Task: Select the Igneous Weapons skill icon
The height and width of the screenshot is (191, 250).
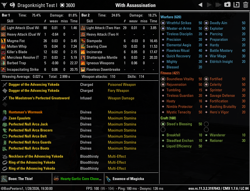Action: click(83, 63)
